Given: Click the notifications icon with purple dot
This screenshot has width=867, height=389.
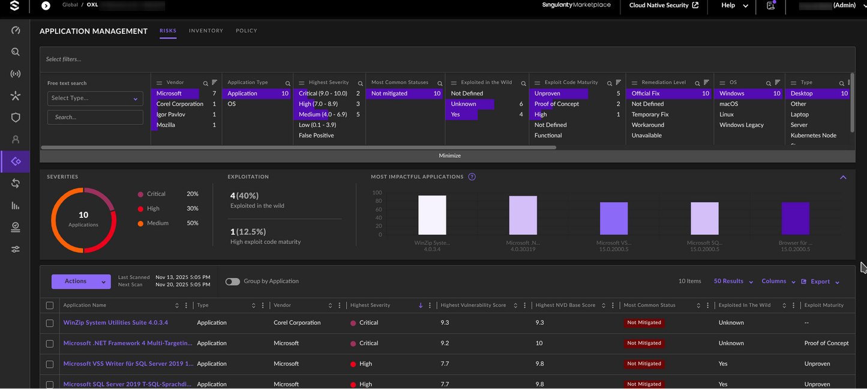Looking at the screenshot, I should [x=770, y=5].
